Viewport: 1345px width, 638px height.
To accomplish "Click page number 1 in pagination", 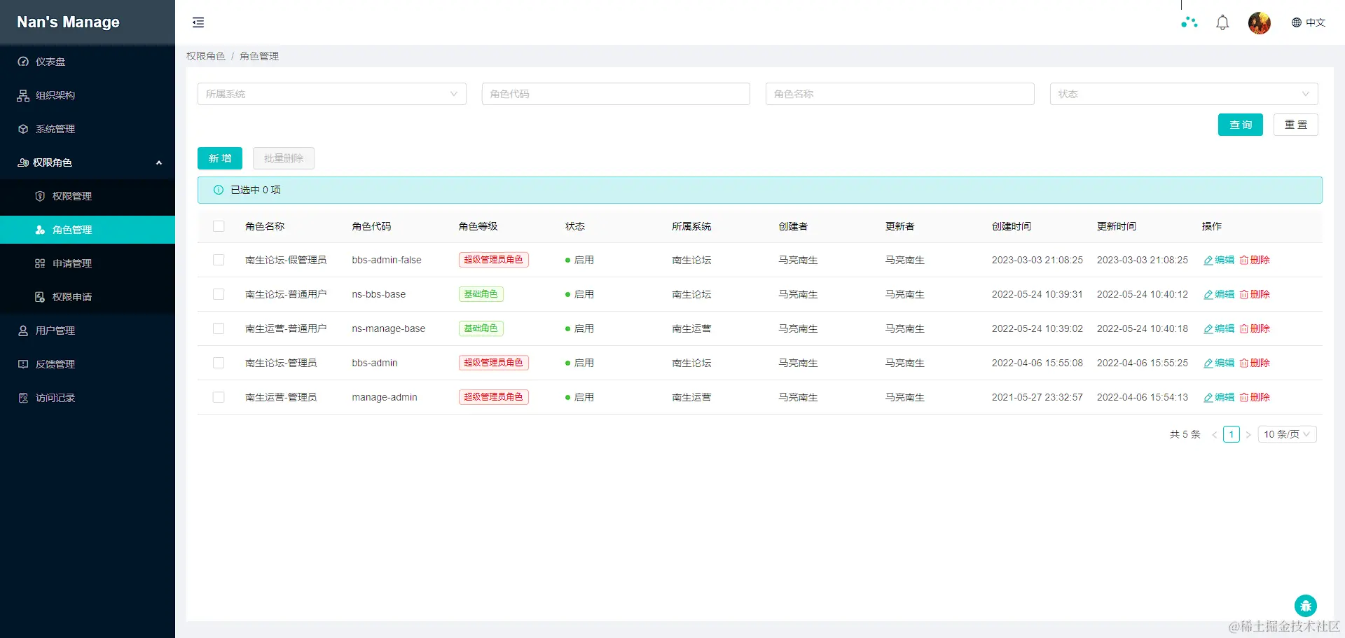I will pyautogui.click(x=1232, y=434).
